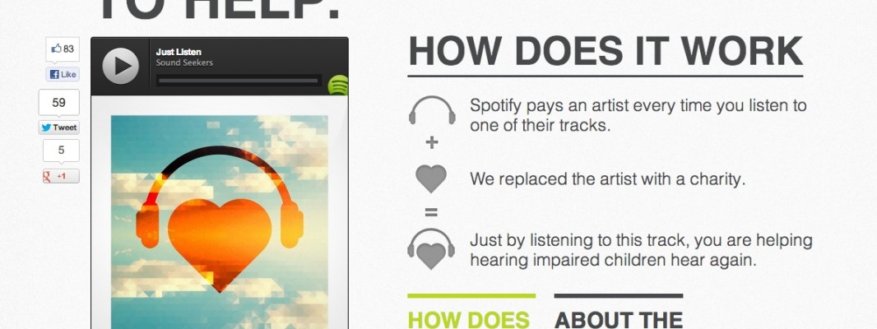Play the Just Listen track

click(x=120, y=66)
